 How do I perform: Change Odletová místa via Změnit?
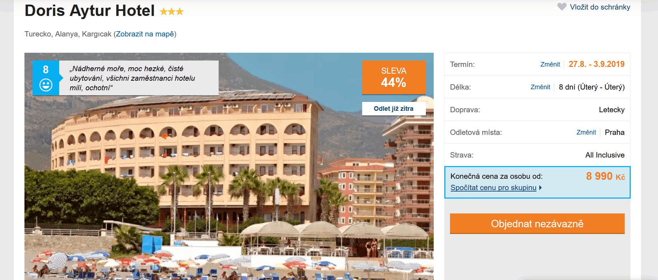click(x=586, y=132)
